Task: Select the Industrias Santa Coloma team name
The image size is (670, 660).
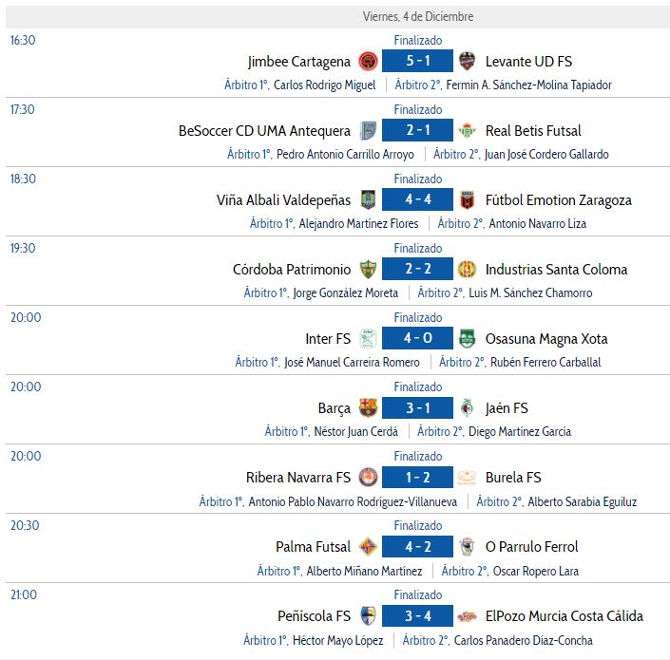Action: (556, 270)
